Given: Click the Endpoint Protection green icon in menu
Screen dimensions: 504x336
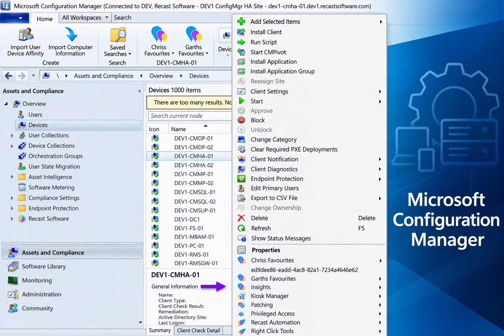Looking at the screenshot, I should coord(241,178).
